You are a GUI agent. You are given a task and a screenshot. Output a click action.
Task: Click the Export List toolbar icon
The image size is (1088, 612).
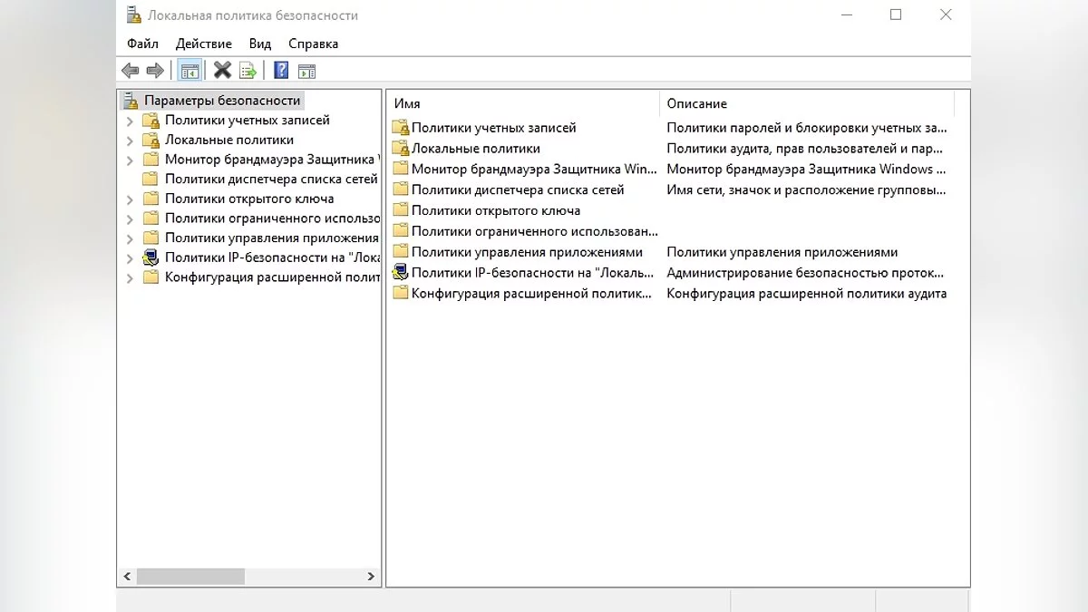[248, 71]
